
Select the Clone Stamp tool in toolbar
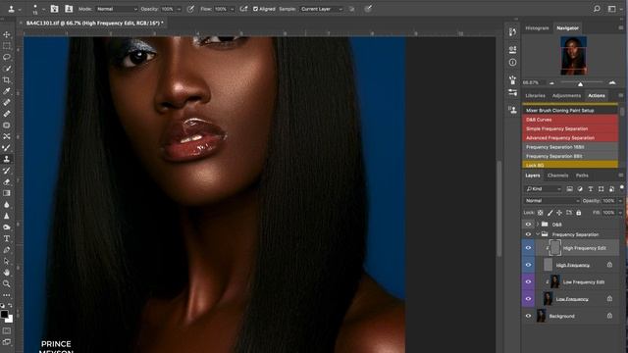pos(7,159)
